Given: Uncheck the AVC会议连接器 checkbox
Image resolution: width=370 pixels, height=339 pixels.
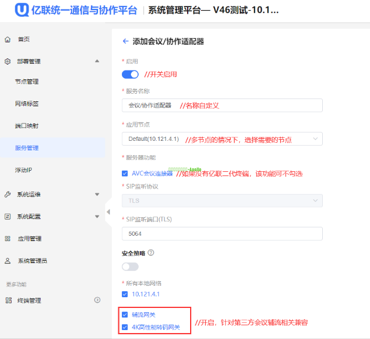Looking at the screenshot, I should click(125, 174).
